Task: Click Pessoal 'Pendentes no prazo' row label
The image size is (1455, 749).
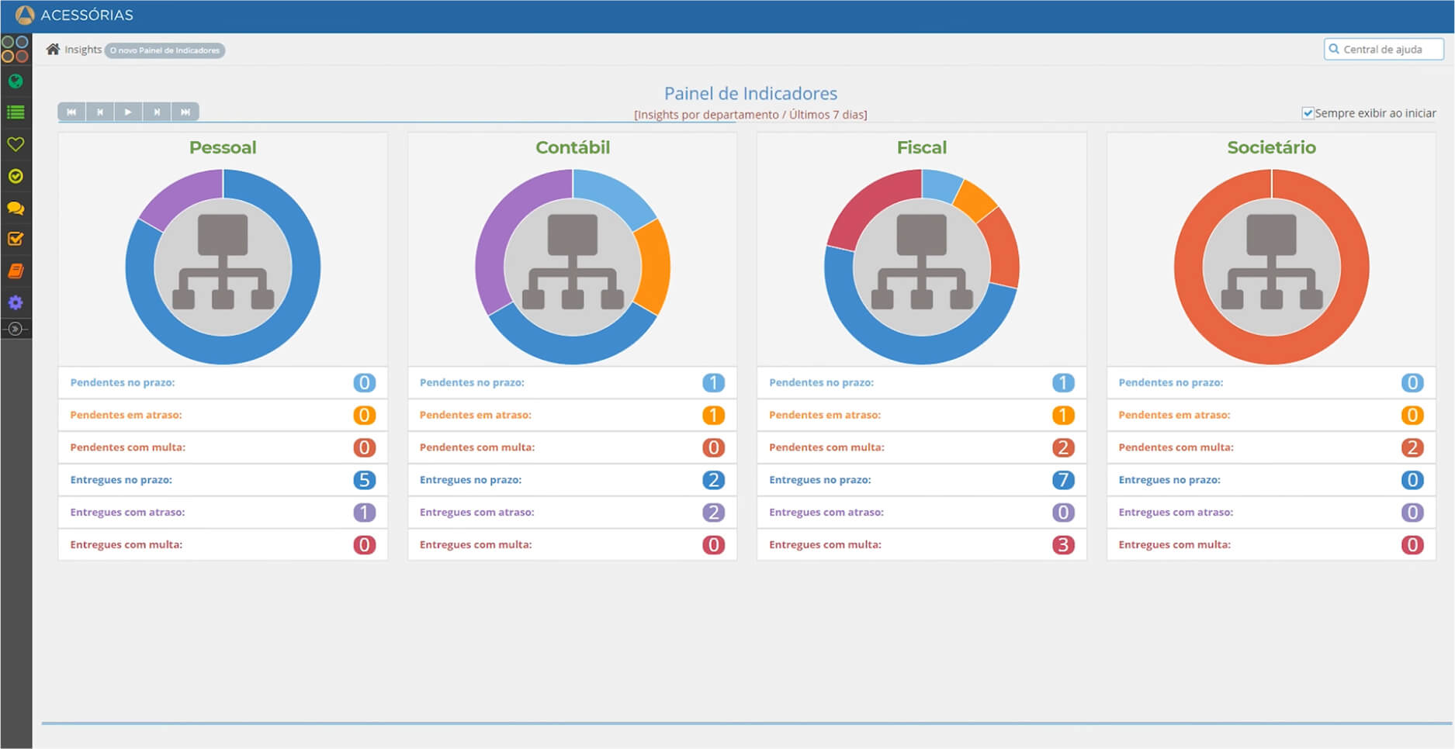Action: [123, 382]
